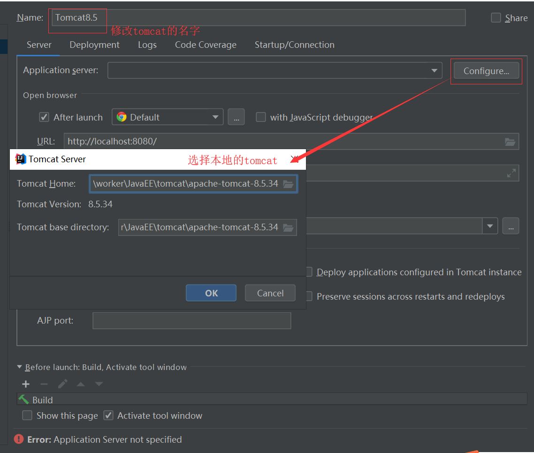This screenshot has height=453, width=534.
Task: Move before launch task up
Action: point(81,384)
